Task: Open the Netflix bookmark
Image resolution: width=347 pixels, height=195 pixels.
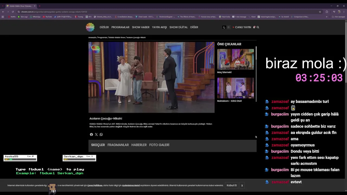Action: 12,17
